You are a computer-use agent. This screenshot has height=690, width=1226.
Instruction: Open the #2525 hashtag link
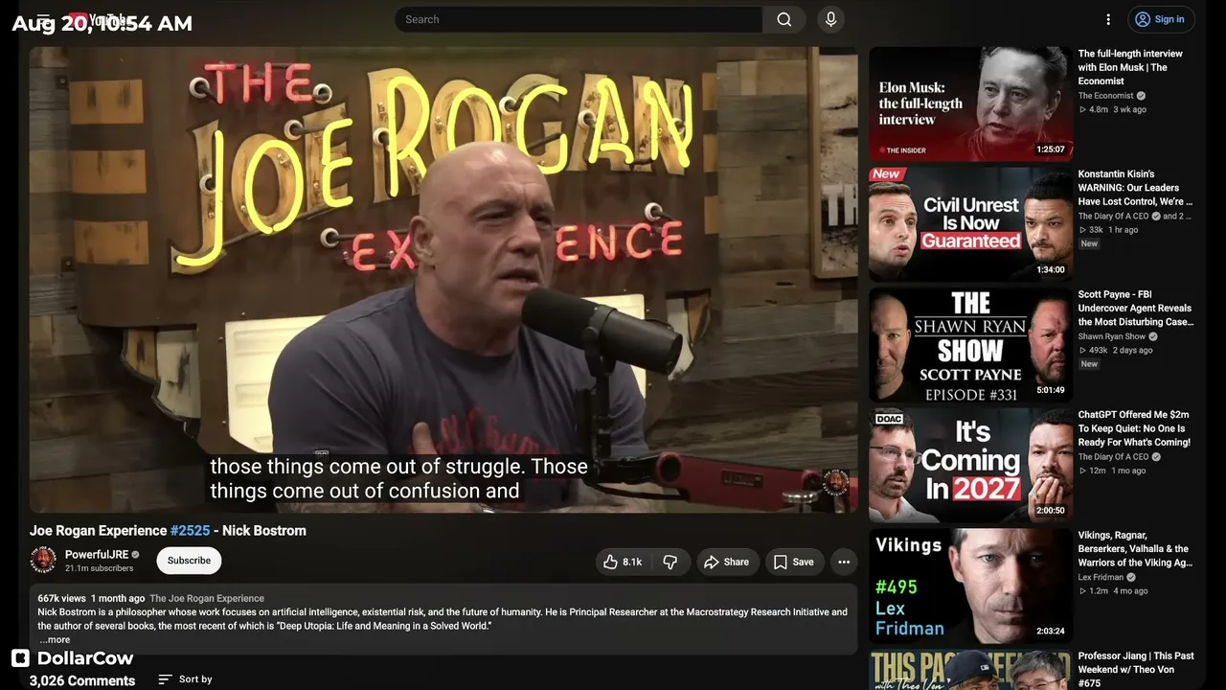point(190,531)
